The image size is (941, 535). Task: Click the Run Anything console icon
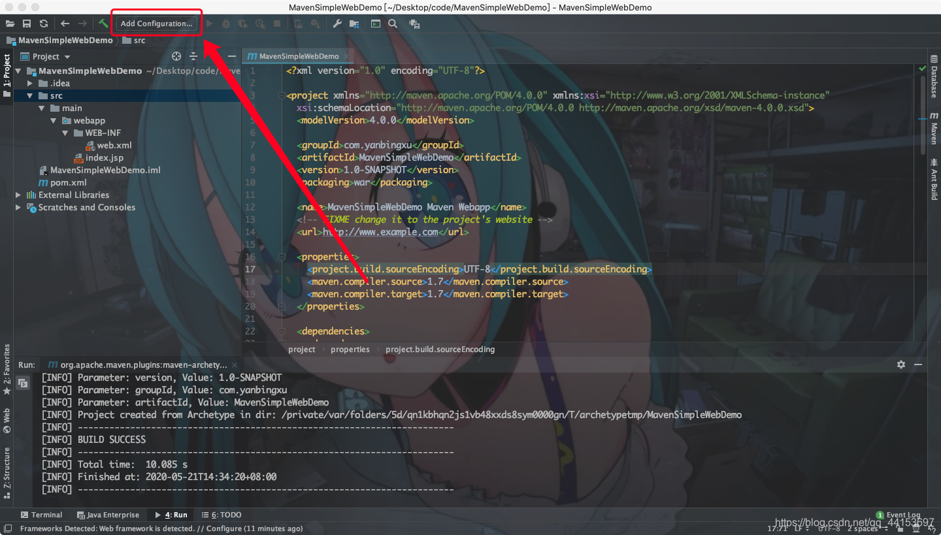coord(375,24)
